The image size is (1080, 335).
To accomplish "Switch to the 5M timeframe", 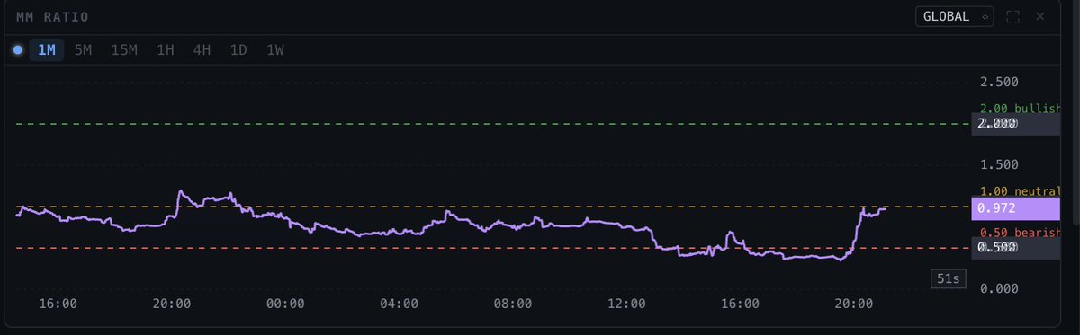I will point(83,50).
